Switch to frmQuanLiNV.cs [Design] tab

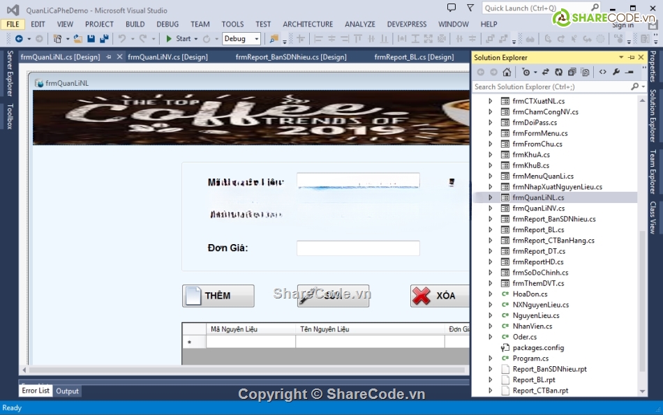pos(168,57)
